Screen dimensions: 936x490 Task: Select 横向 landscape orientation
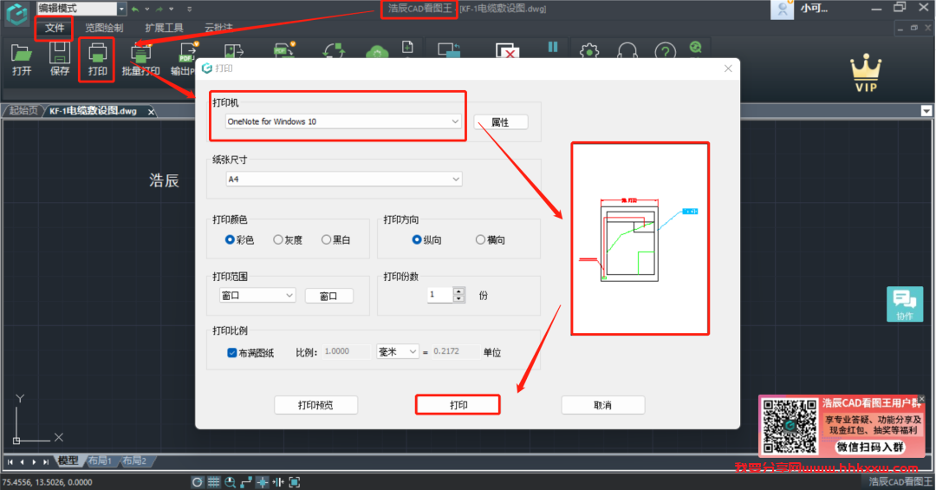coord(480,239)
